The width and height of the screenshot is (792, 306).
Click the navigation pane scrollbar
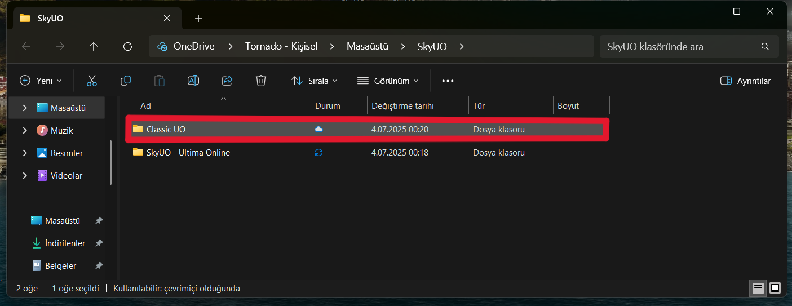pos(111,163)
